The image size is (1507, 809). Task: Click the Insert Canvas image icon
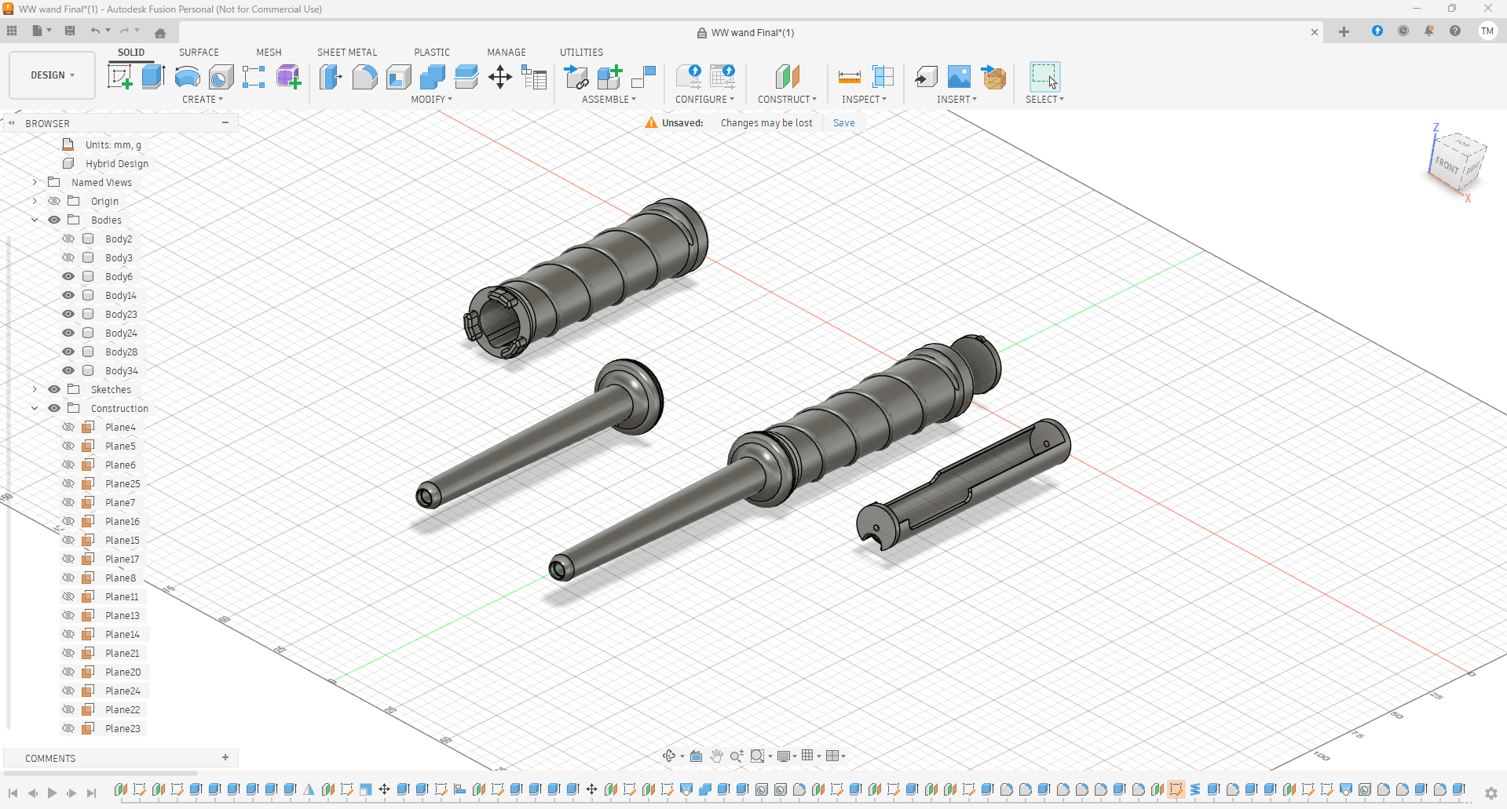pyautogui.click(x=960, y=77)
